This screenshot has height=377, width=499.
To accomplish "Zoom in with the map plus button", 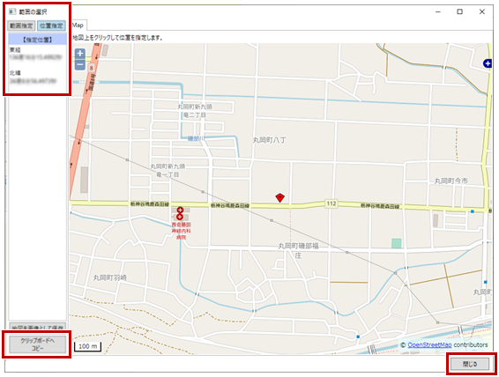I will click(x=80, y=54).
